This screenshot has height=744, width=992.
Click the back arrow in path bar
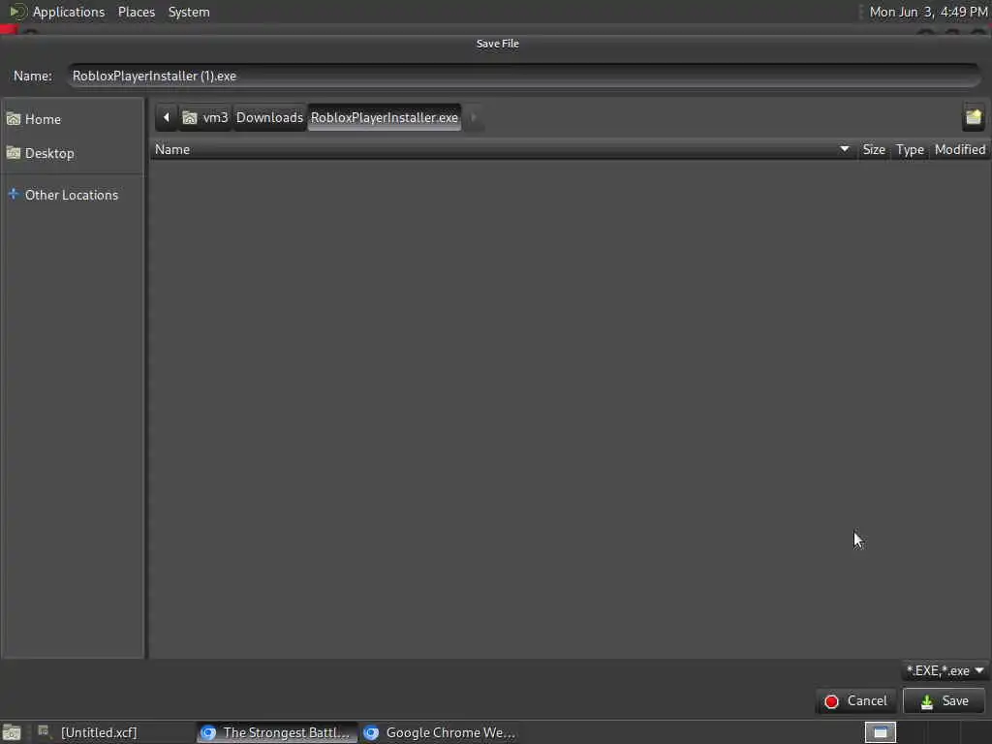[x=167, y=117]
